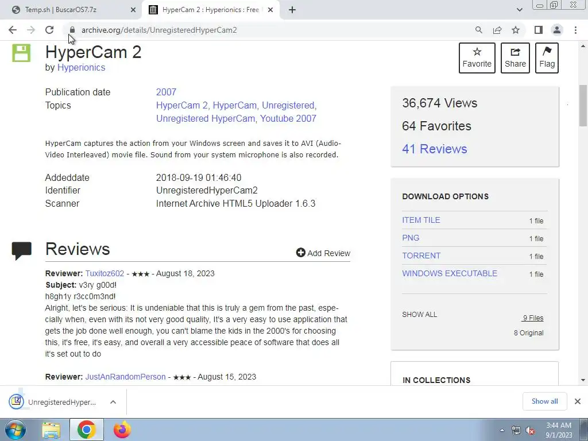
Task: Click the 64 Favorites text
Action: click(436, 126)
